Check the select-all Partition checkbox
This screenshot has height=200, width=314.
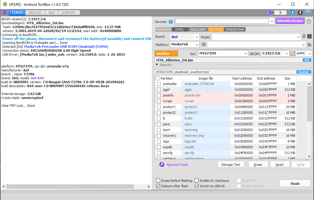pyautogui.click(x=157, y=78)
